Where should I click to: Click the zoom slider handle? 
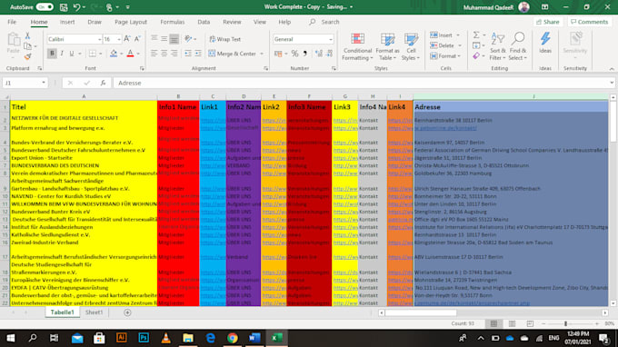(x=565, y=323)
